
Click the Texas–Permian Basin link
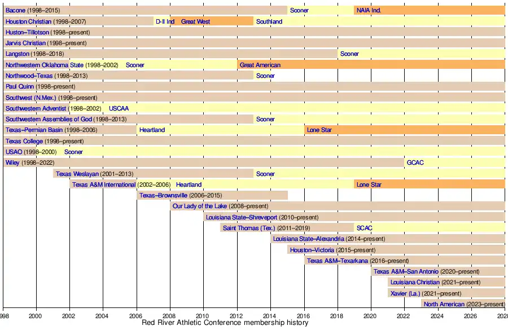34,130
